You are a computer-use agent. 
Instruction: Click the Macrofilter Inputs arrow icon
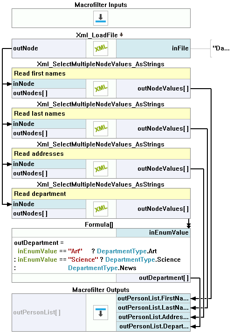tap(101, 18)
